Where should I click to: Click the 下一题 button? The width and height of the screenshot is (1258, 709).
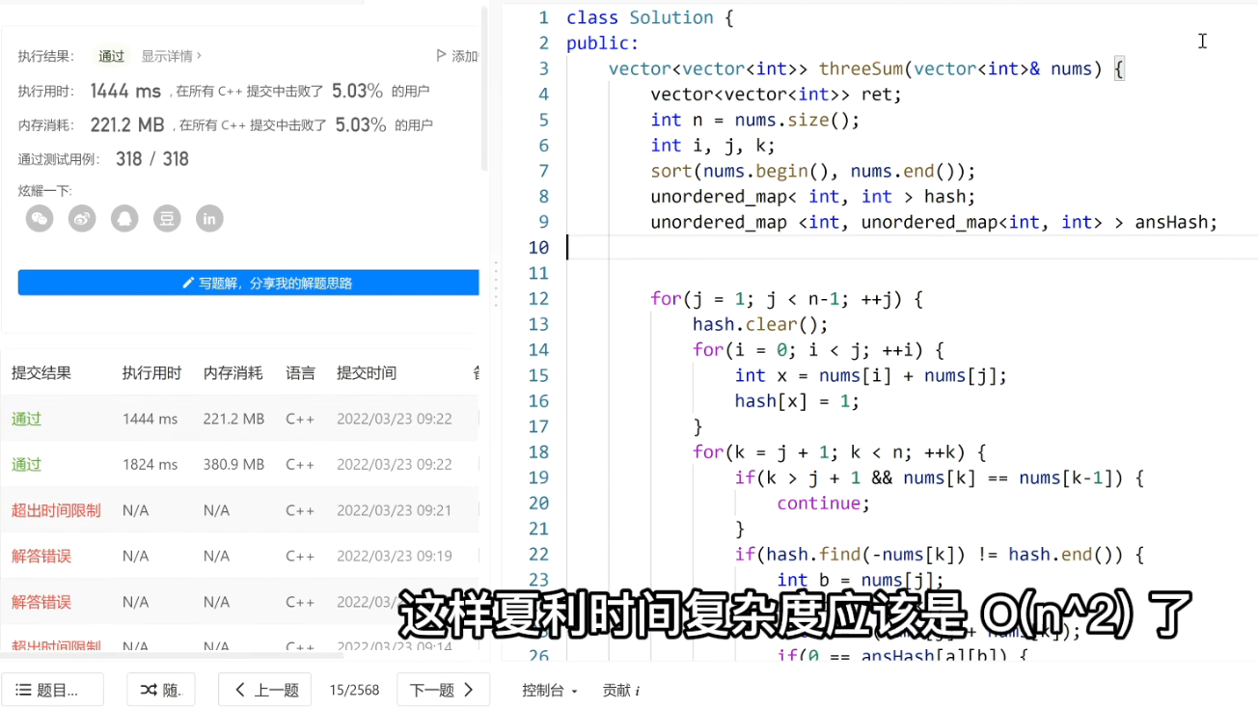(x=443, y=689)
